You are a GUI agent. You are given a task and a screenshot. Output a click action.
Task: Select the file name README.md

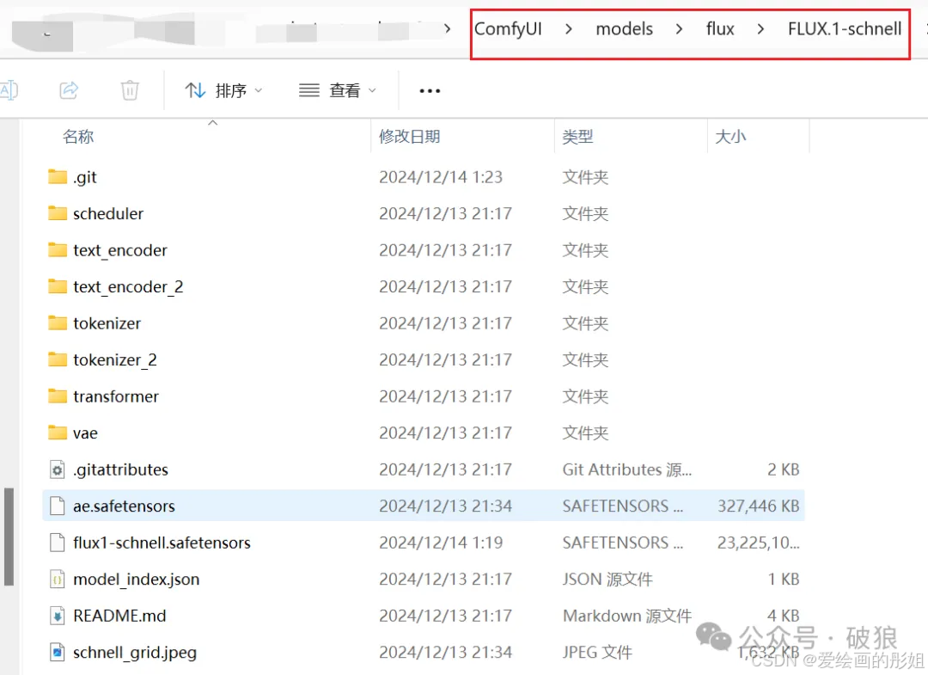pyautogui.click(x=119, y=616)
